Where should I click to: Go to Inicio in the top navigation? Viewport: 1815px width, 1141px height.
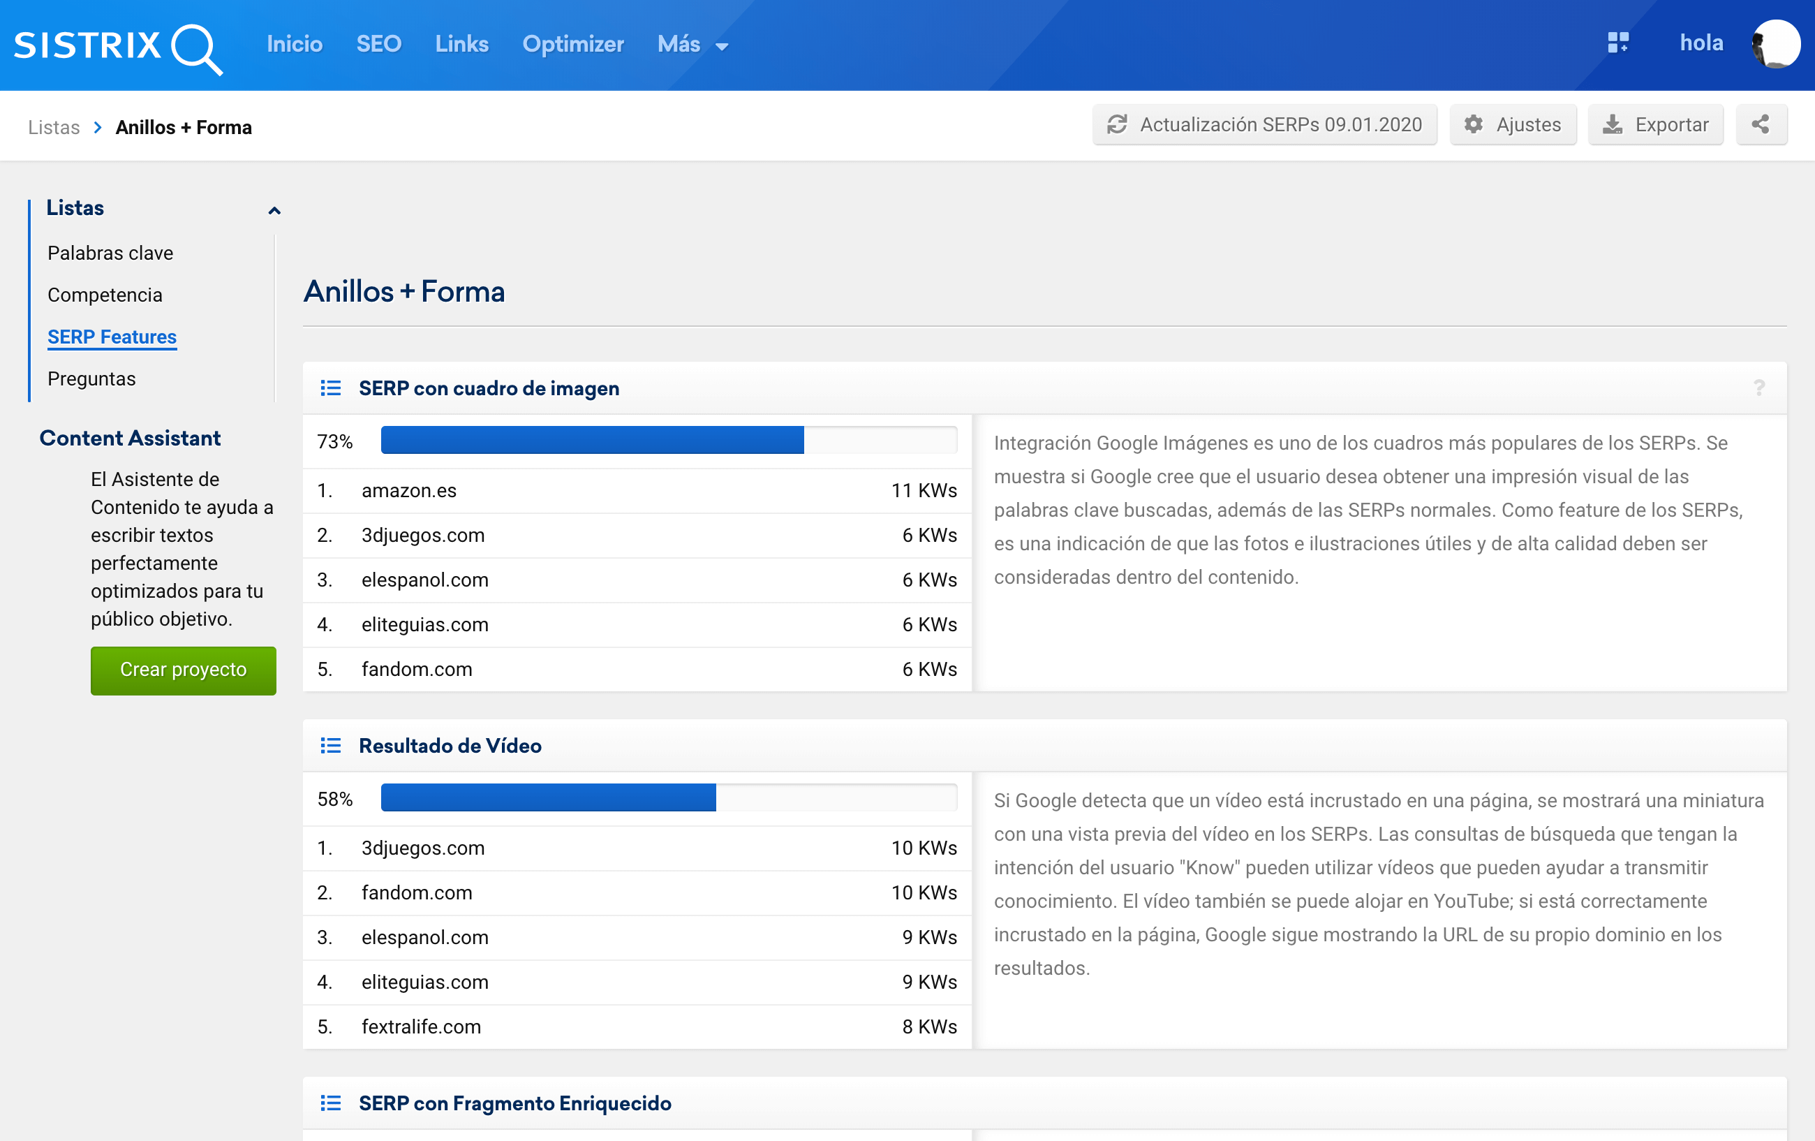click(294, 45)
